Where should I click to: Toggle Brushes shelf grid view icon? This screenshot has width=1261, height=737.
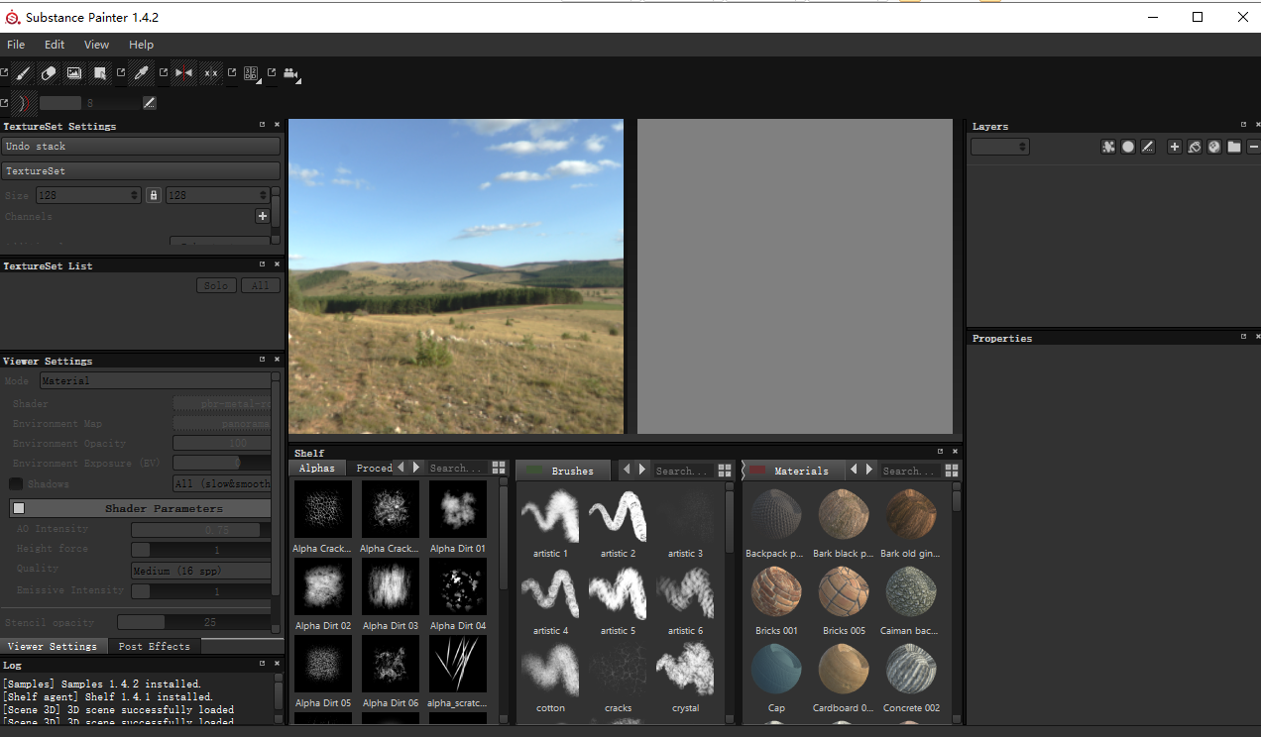pyautogui.click(x=725, y=471)
